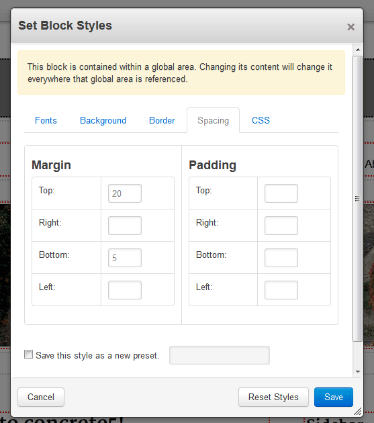Focus the Margin Right field
Image resolution: width=374 pixels, height=423 pixels.
[125, 226]
